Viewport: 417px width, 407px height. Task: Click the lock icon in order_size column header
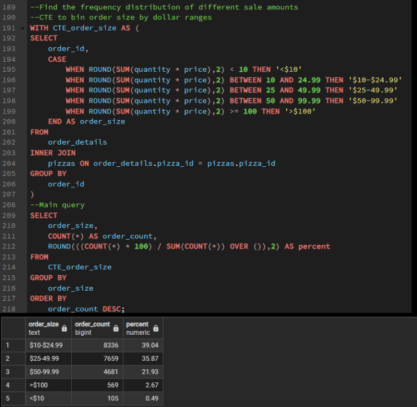coord(64,329)
